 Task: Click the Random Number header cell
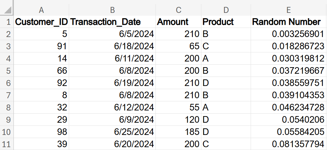[x=288, y=22]
